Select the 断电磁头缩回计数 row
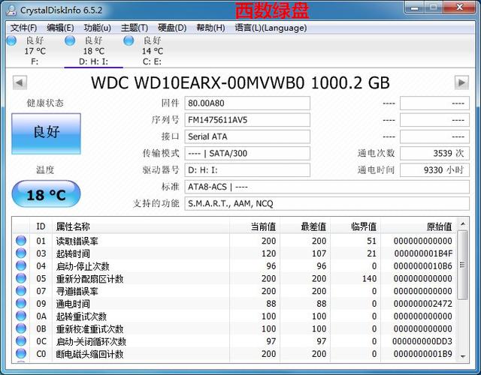This screenshot has width=481, height=375. pos(234,354)
